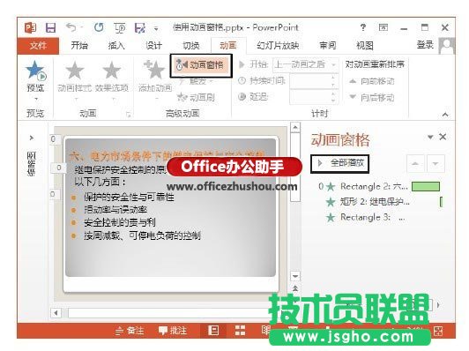Click bullet text 按周减载、可停电负荷的控制
The width and height of the screenshot is (469, 351).
pyautogui.click(x=142, y=235)
